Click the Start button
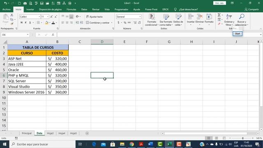Viewport: 263px width, 148px height. pyautogui.click(x=238, y=34)
